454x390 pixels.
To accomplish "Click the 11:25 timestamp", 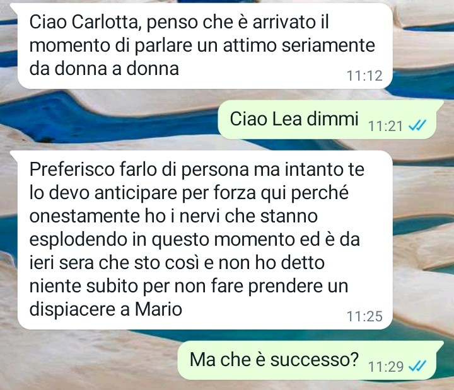I will click(364, 316).
